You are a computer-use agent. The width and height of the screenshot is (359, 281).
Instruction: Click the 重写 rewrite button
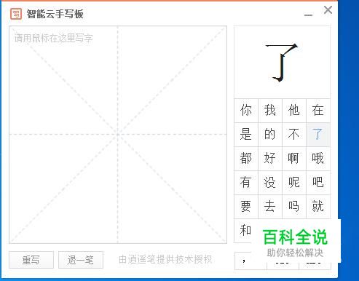(x=31, y=260)
